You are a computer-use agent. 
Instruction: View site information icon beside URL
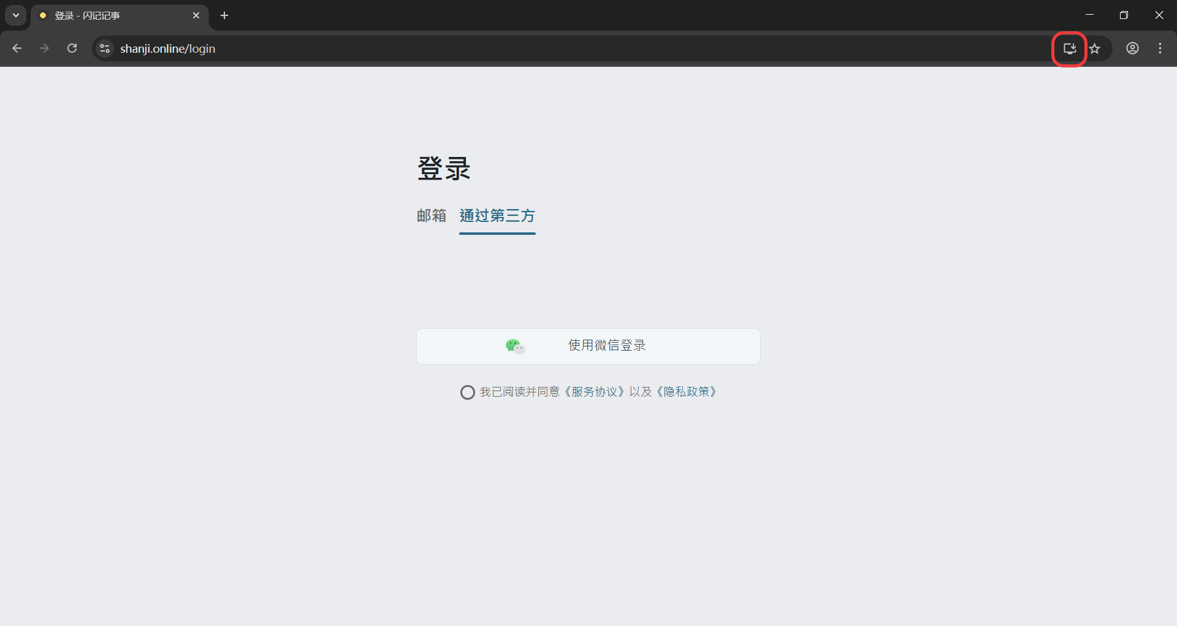(x=105, y=48)
